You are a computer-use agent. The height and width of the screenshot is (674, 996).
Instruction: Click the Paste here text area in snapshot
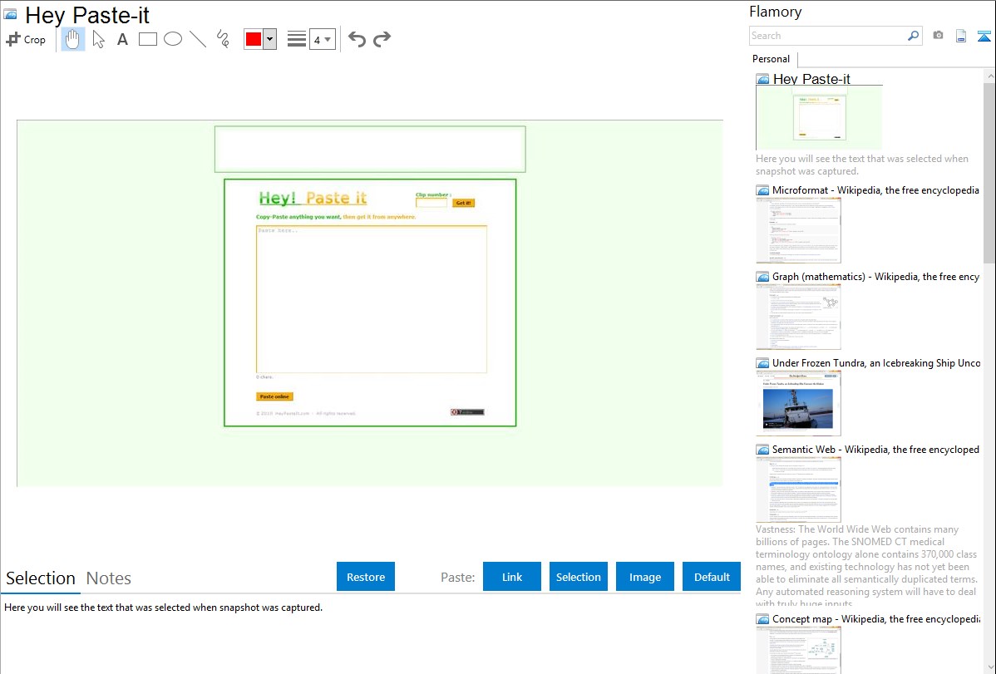(372, 299)
